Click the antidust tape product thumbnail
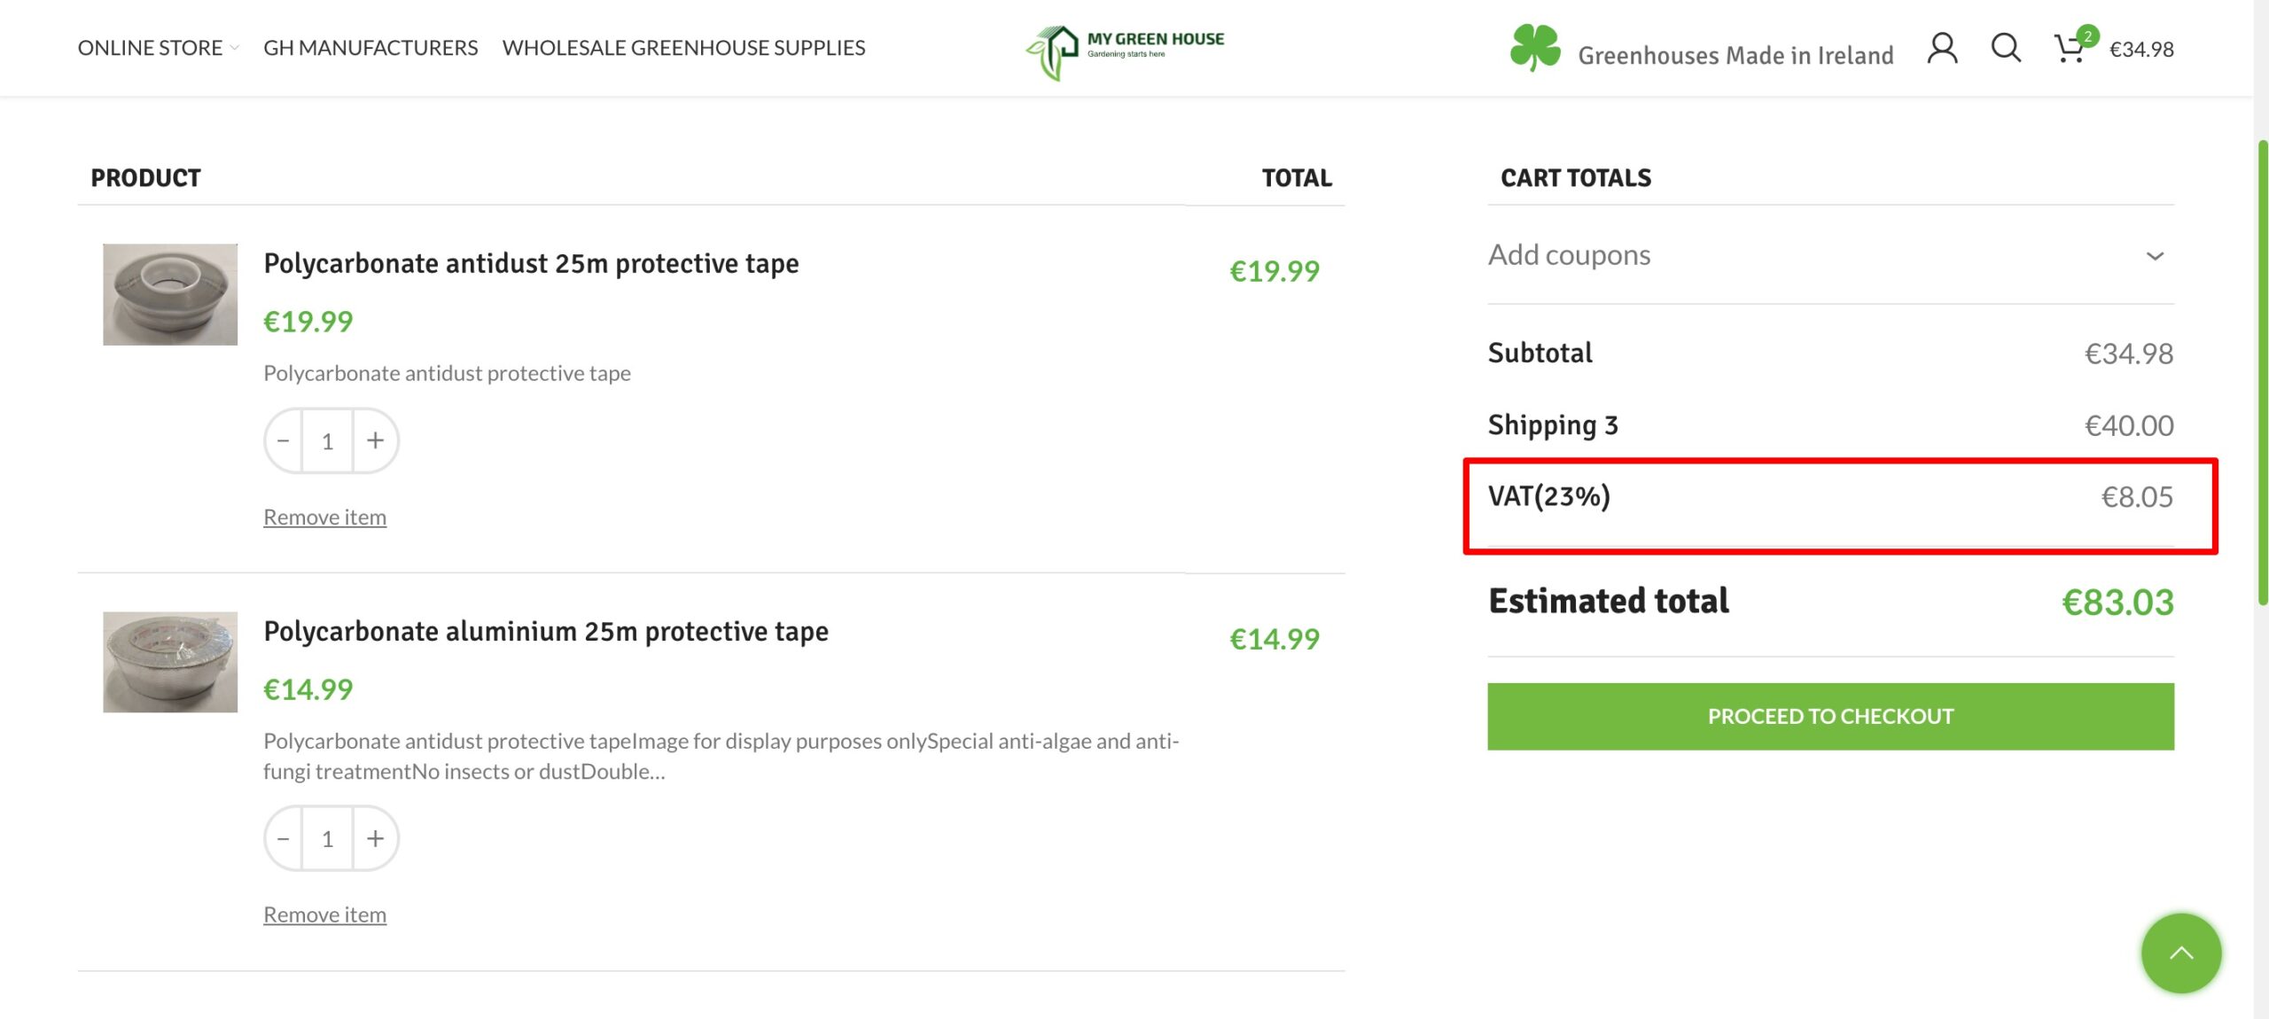 (170, 294)
